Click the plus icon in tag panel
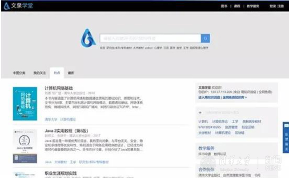This screenshot has width=289, height=178. [x=201, y=113]
